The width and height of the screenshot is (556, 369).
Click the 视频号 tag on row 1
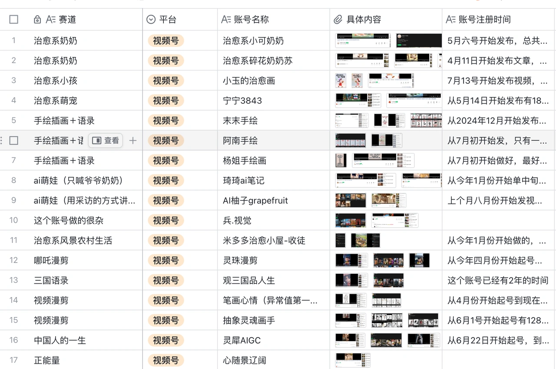click(165, 40)
